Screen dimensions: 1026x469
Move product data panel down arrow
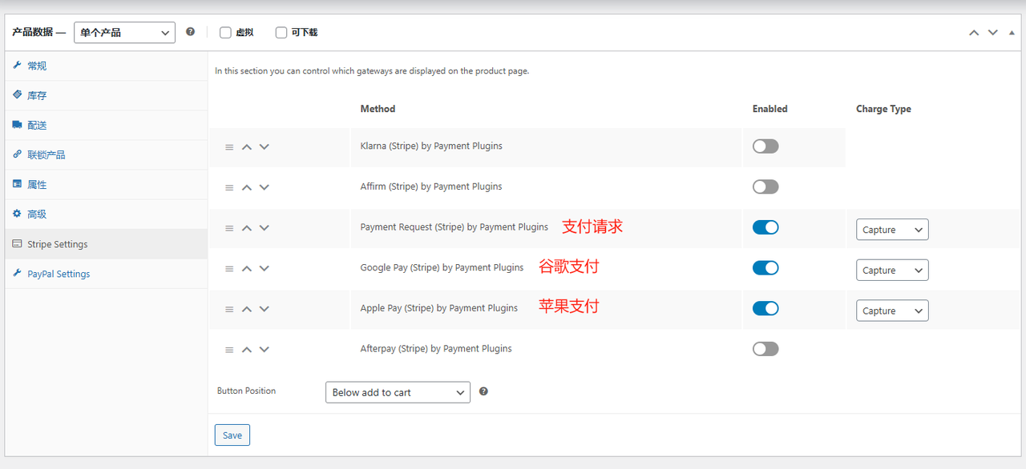(992, 33)
